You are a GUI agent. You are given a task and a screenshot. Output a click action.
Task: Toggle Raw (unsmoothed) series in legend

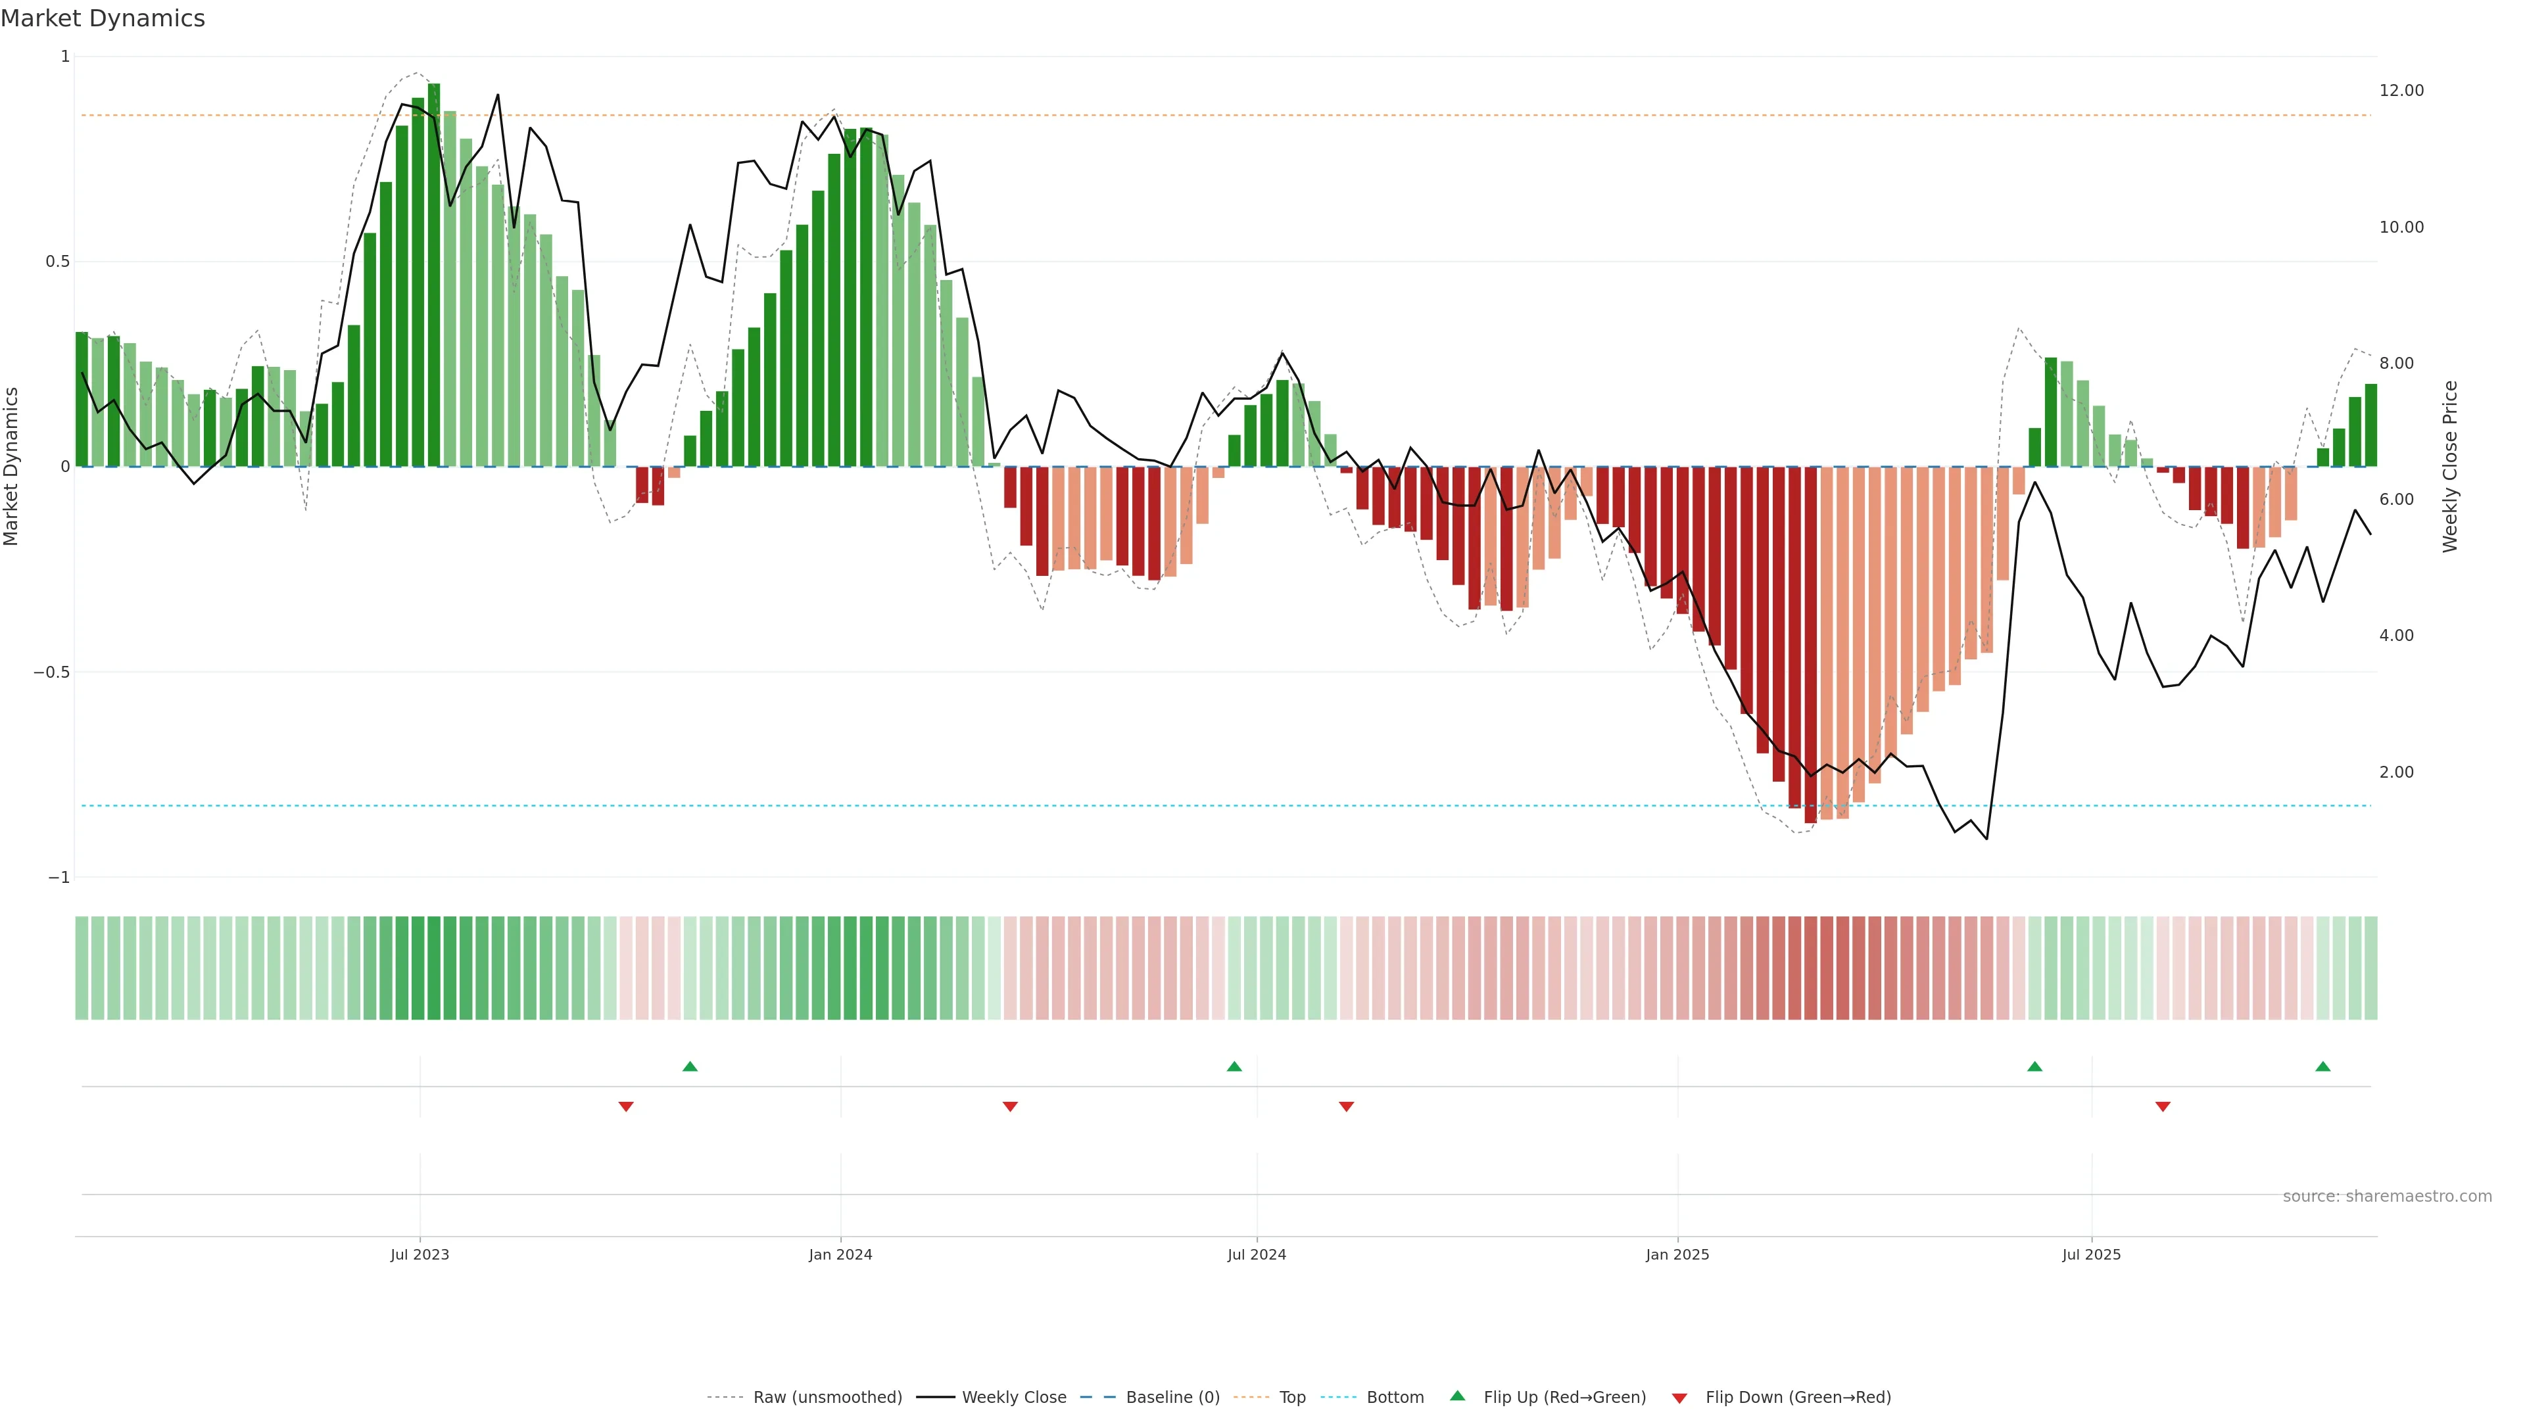point(827,1398)
